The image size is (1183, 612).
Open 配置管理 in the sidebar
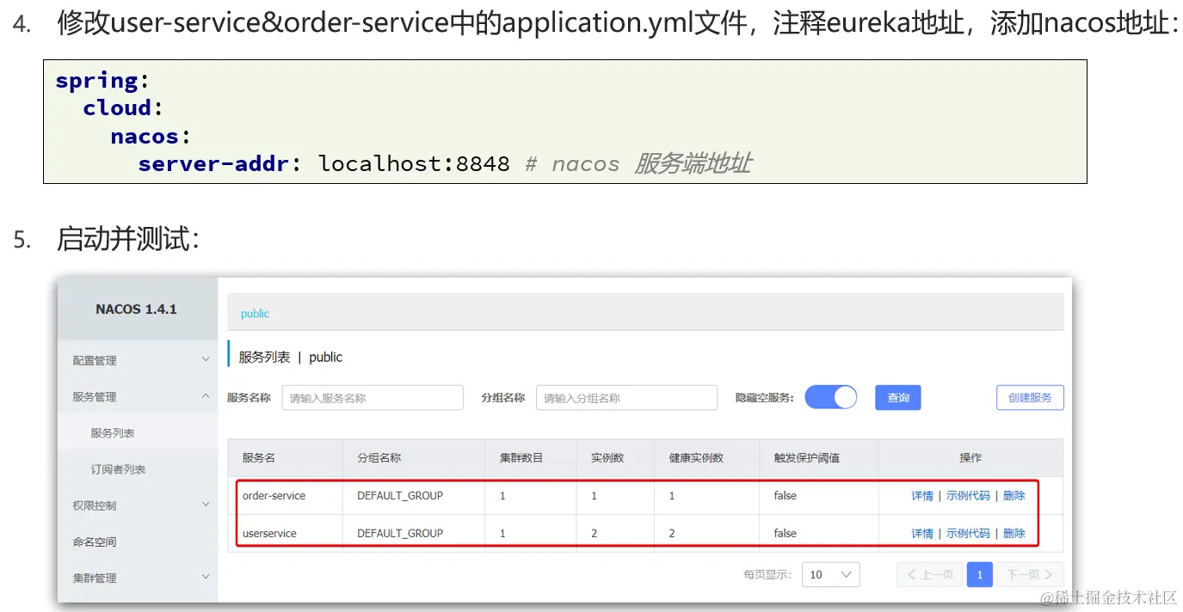point(95,360)
